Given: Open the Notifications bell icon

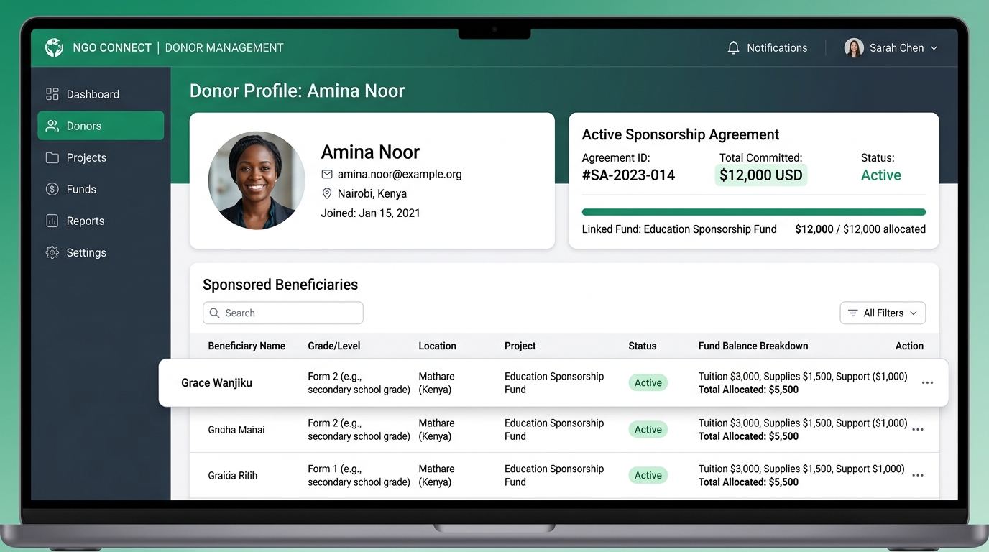Looking at the screenshot, I should click(733, 47).
